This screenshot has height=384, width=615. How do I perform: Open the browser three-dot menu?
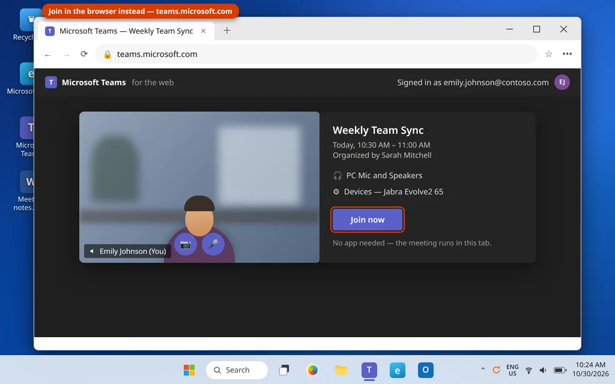click(x=567, y=54)
